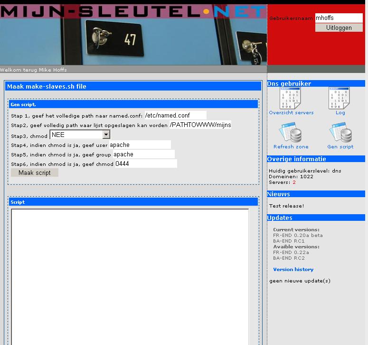Focus the Stap2 list save path field
The image size is (368, 345).
[x=200, y=125]
